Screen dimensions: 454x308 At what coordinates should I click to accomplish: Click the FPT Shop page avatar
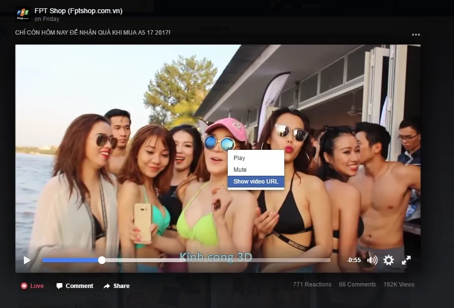tap(22, 14)
